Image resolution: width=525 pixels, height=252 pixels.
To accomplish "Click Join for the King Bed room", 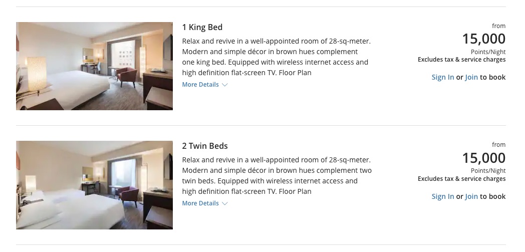I will [471, 77].
